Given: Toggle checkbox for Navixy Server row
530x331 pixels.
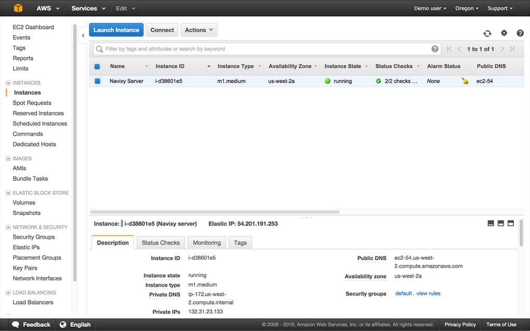Looking at the screenshot, I should click(x=97, y=81).
